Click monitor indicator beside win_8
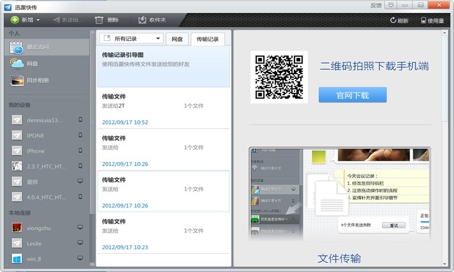454x272 pixels. pos(80,258)
